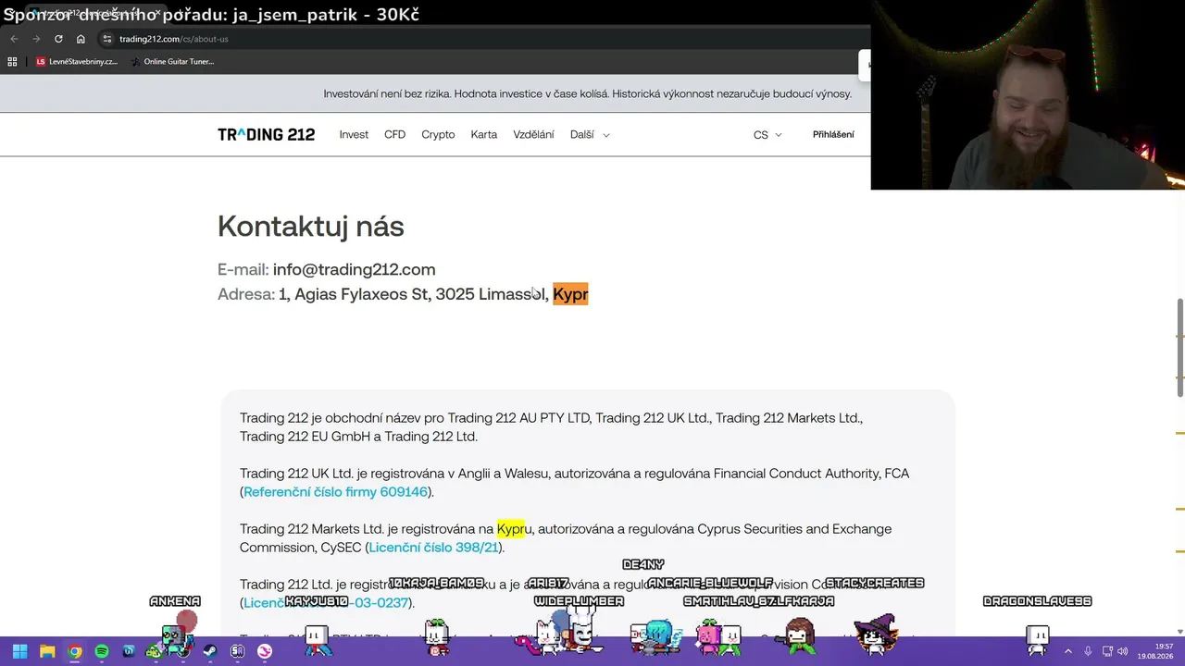Screen dimensions: 1185x666
Task: View site information for trading212.com
Action: point(106,39)
